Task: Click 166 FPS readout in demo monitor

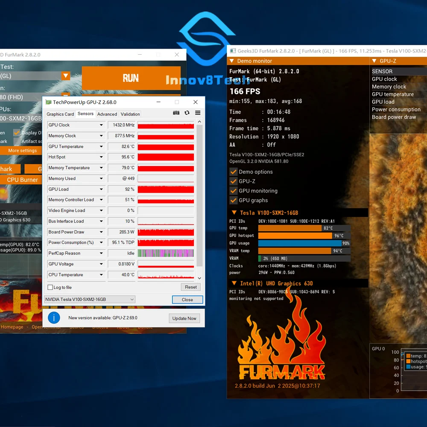Action: 245,91
